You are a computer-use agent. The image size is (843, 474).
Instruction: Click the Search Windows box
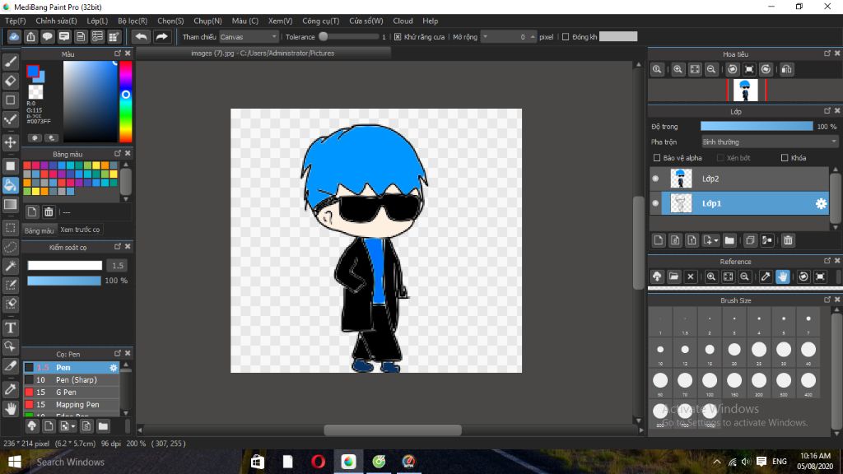[134, 462]
